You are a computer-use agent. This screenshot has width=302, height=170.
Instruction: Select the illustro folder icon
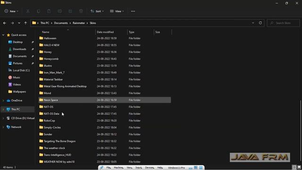click(x=41, y=66)
